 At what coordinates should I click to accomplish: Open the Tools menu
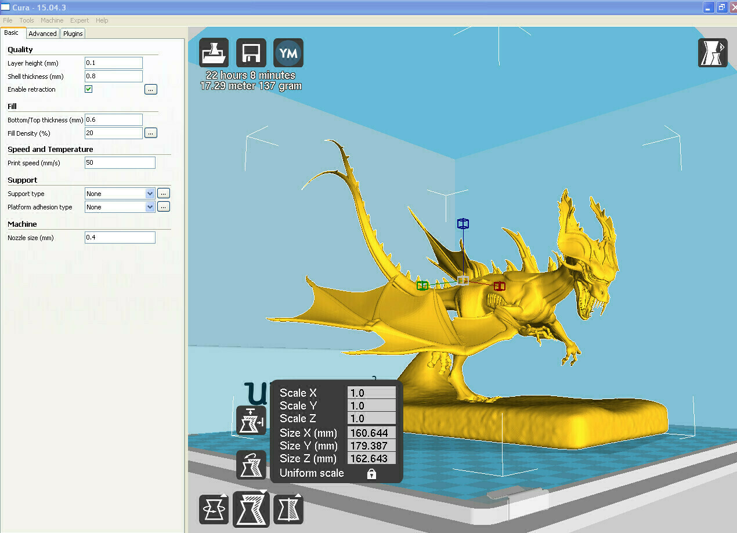pos(27,20)
